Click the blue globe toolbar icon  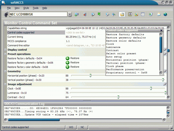point(165,14)
